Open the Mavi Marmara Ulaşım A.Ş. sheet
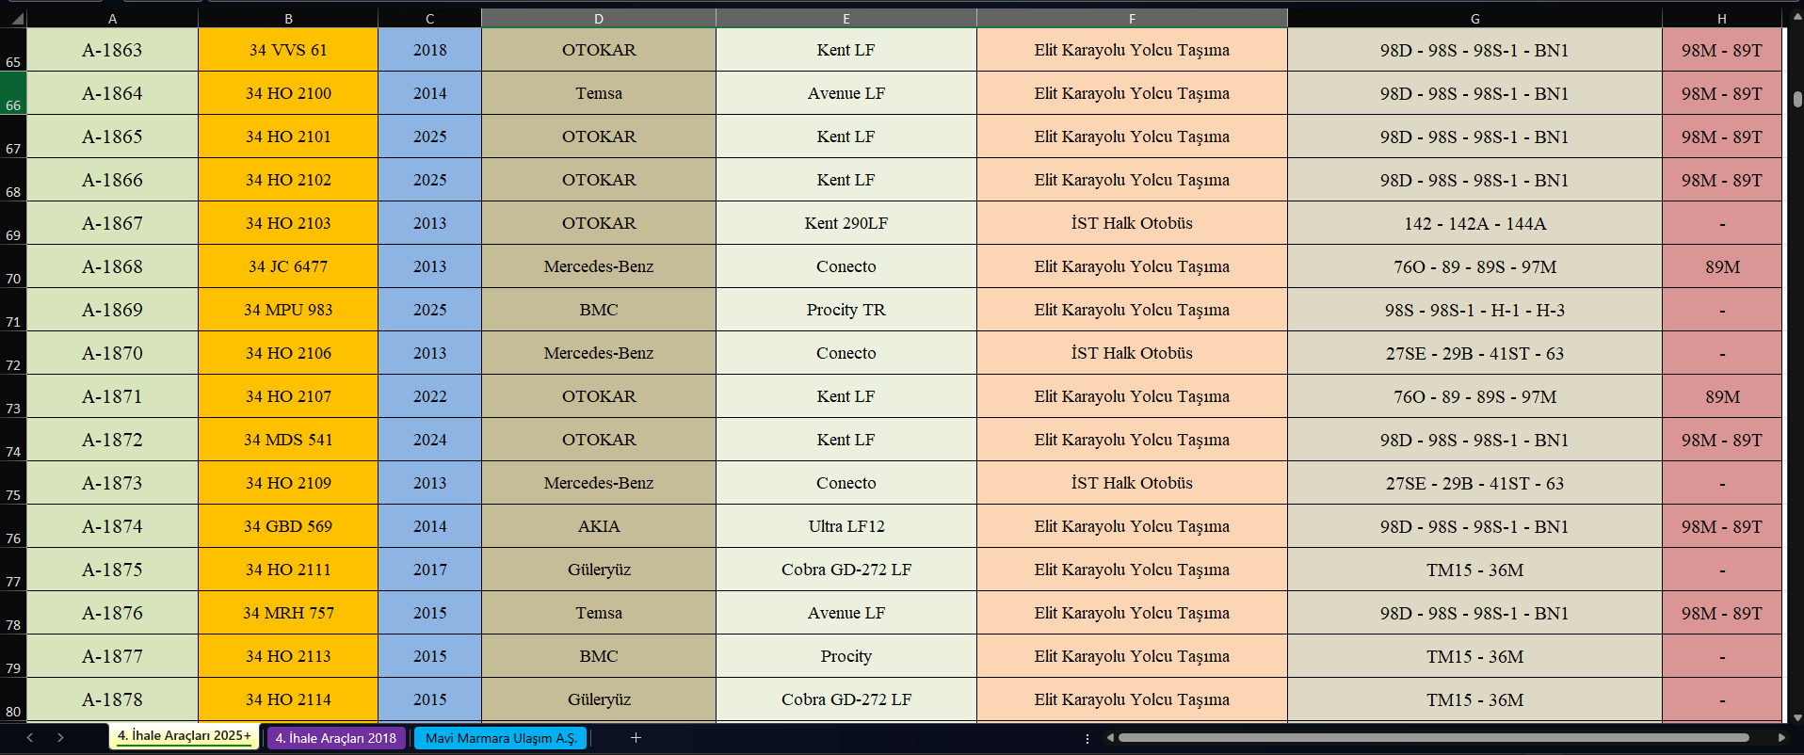 500,738
